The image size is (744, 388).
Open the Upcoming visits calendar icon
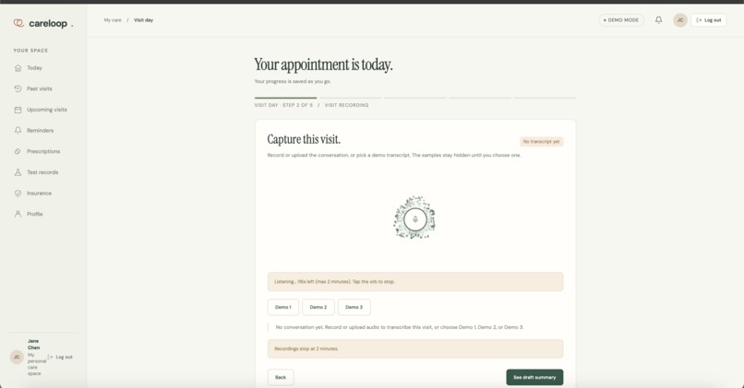(x=18, y=110)
